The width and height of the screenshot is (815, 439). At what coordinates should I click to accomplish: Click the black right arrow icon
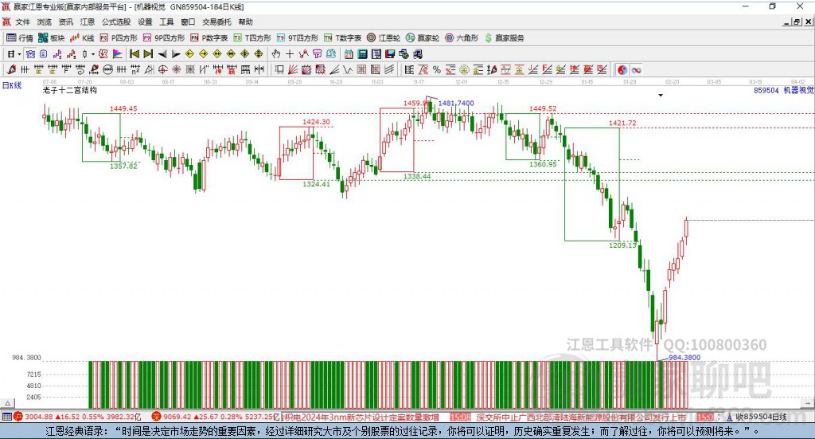(176, 54)
